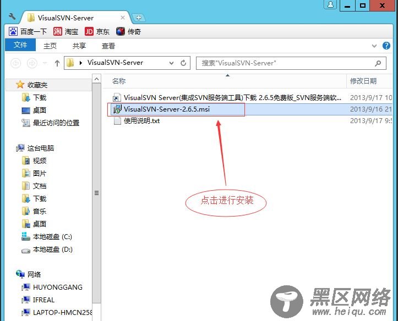Click the magnifier search icon

[378, 63]
